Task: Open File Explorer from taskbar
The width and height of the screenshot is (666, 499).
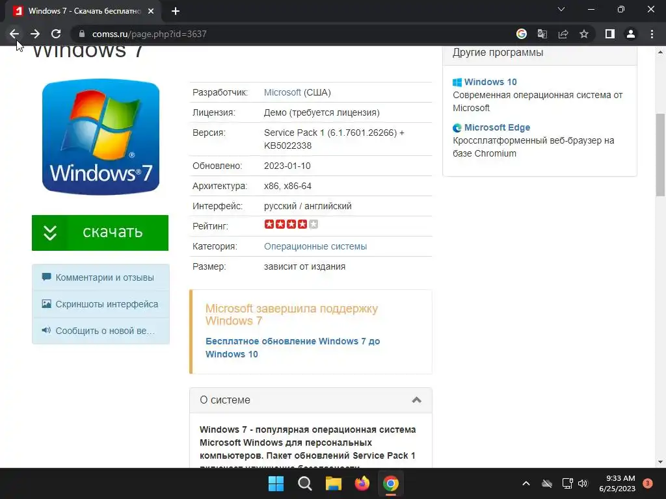Action: click(334, 483)
